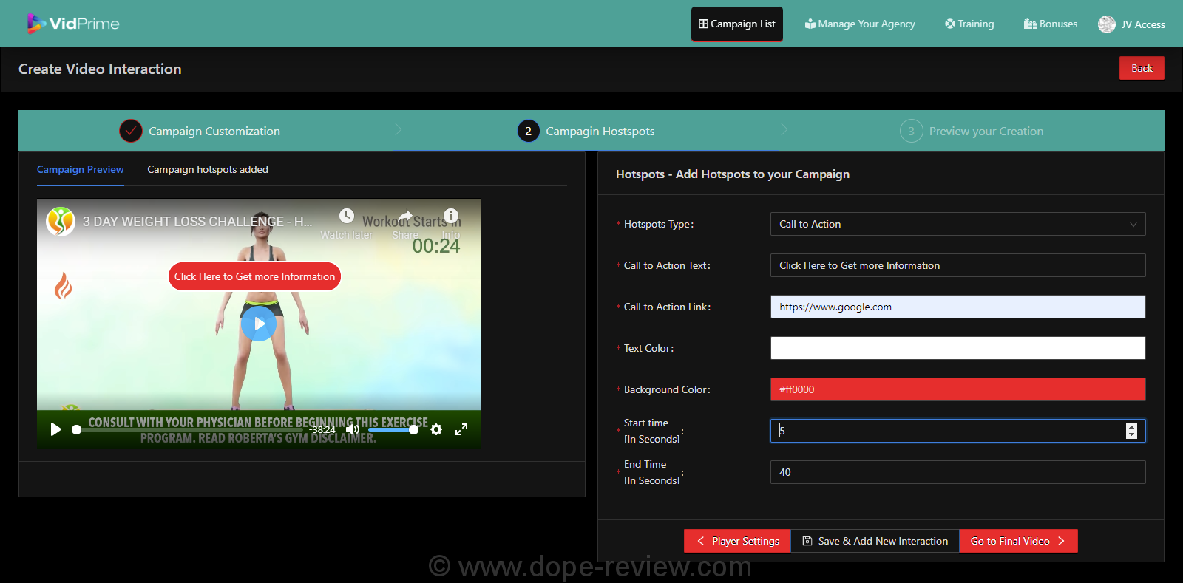This screenshot has height=583, width=1183.
Task: Click the red Back button
Action: pyautogui.click(x=1141, y=68)
